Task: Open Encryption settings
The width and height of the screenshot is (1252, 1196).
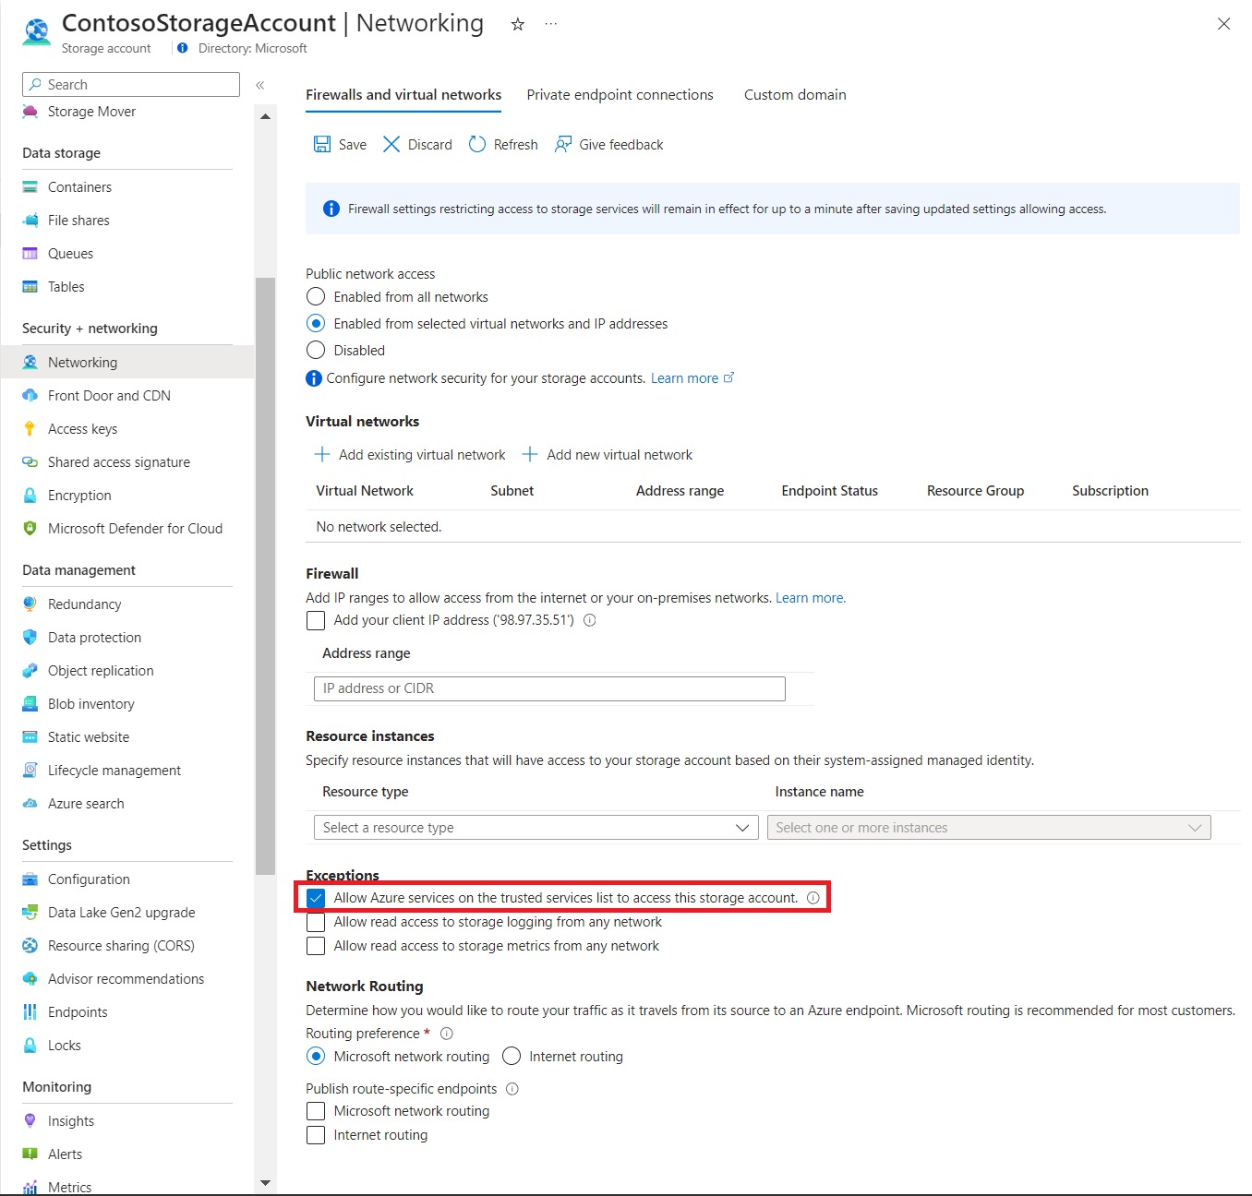Action: (x=79, y=495)
